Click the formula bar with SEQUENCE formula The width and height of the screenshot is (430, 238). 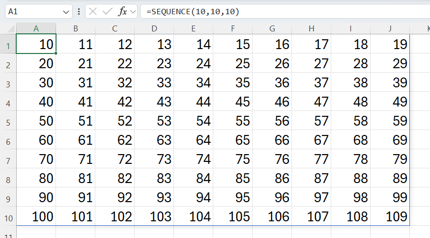pos(285,11)
